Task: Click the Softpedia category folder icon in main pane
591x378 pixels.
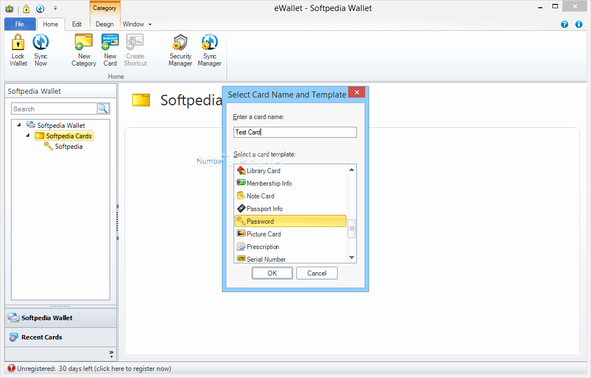Action: 141,100
